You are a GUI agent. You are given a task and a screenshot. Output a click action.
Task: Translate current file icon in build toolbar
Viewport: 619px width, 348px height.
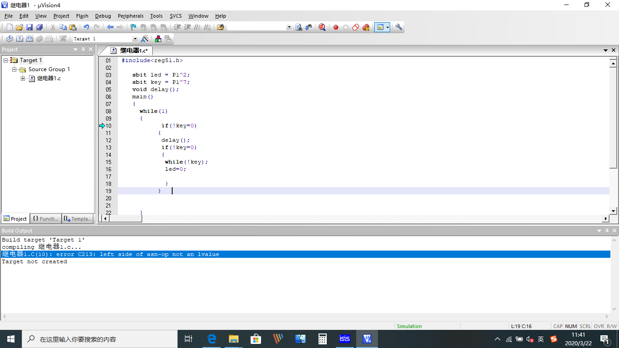click(10, 39)
